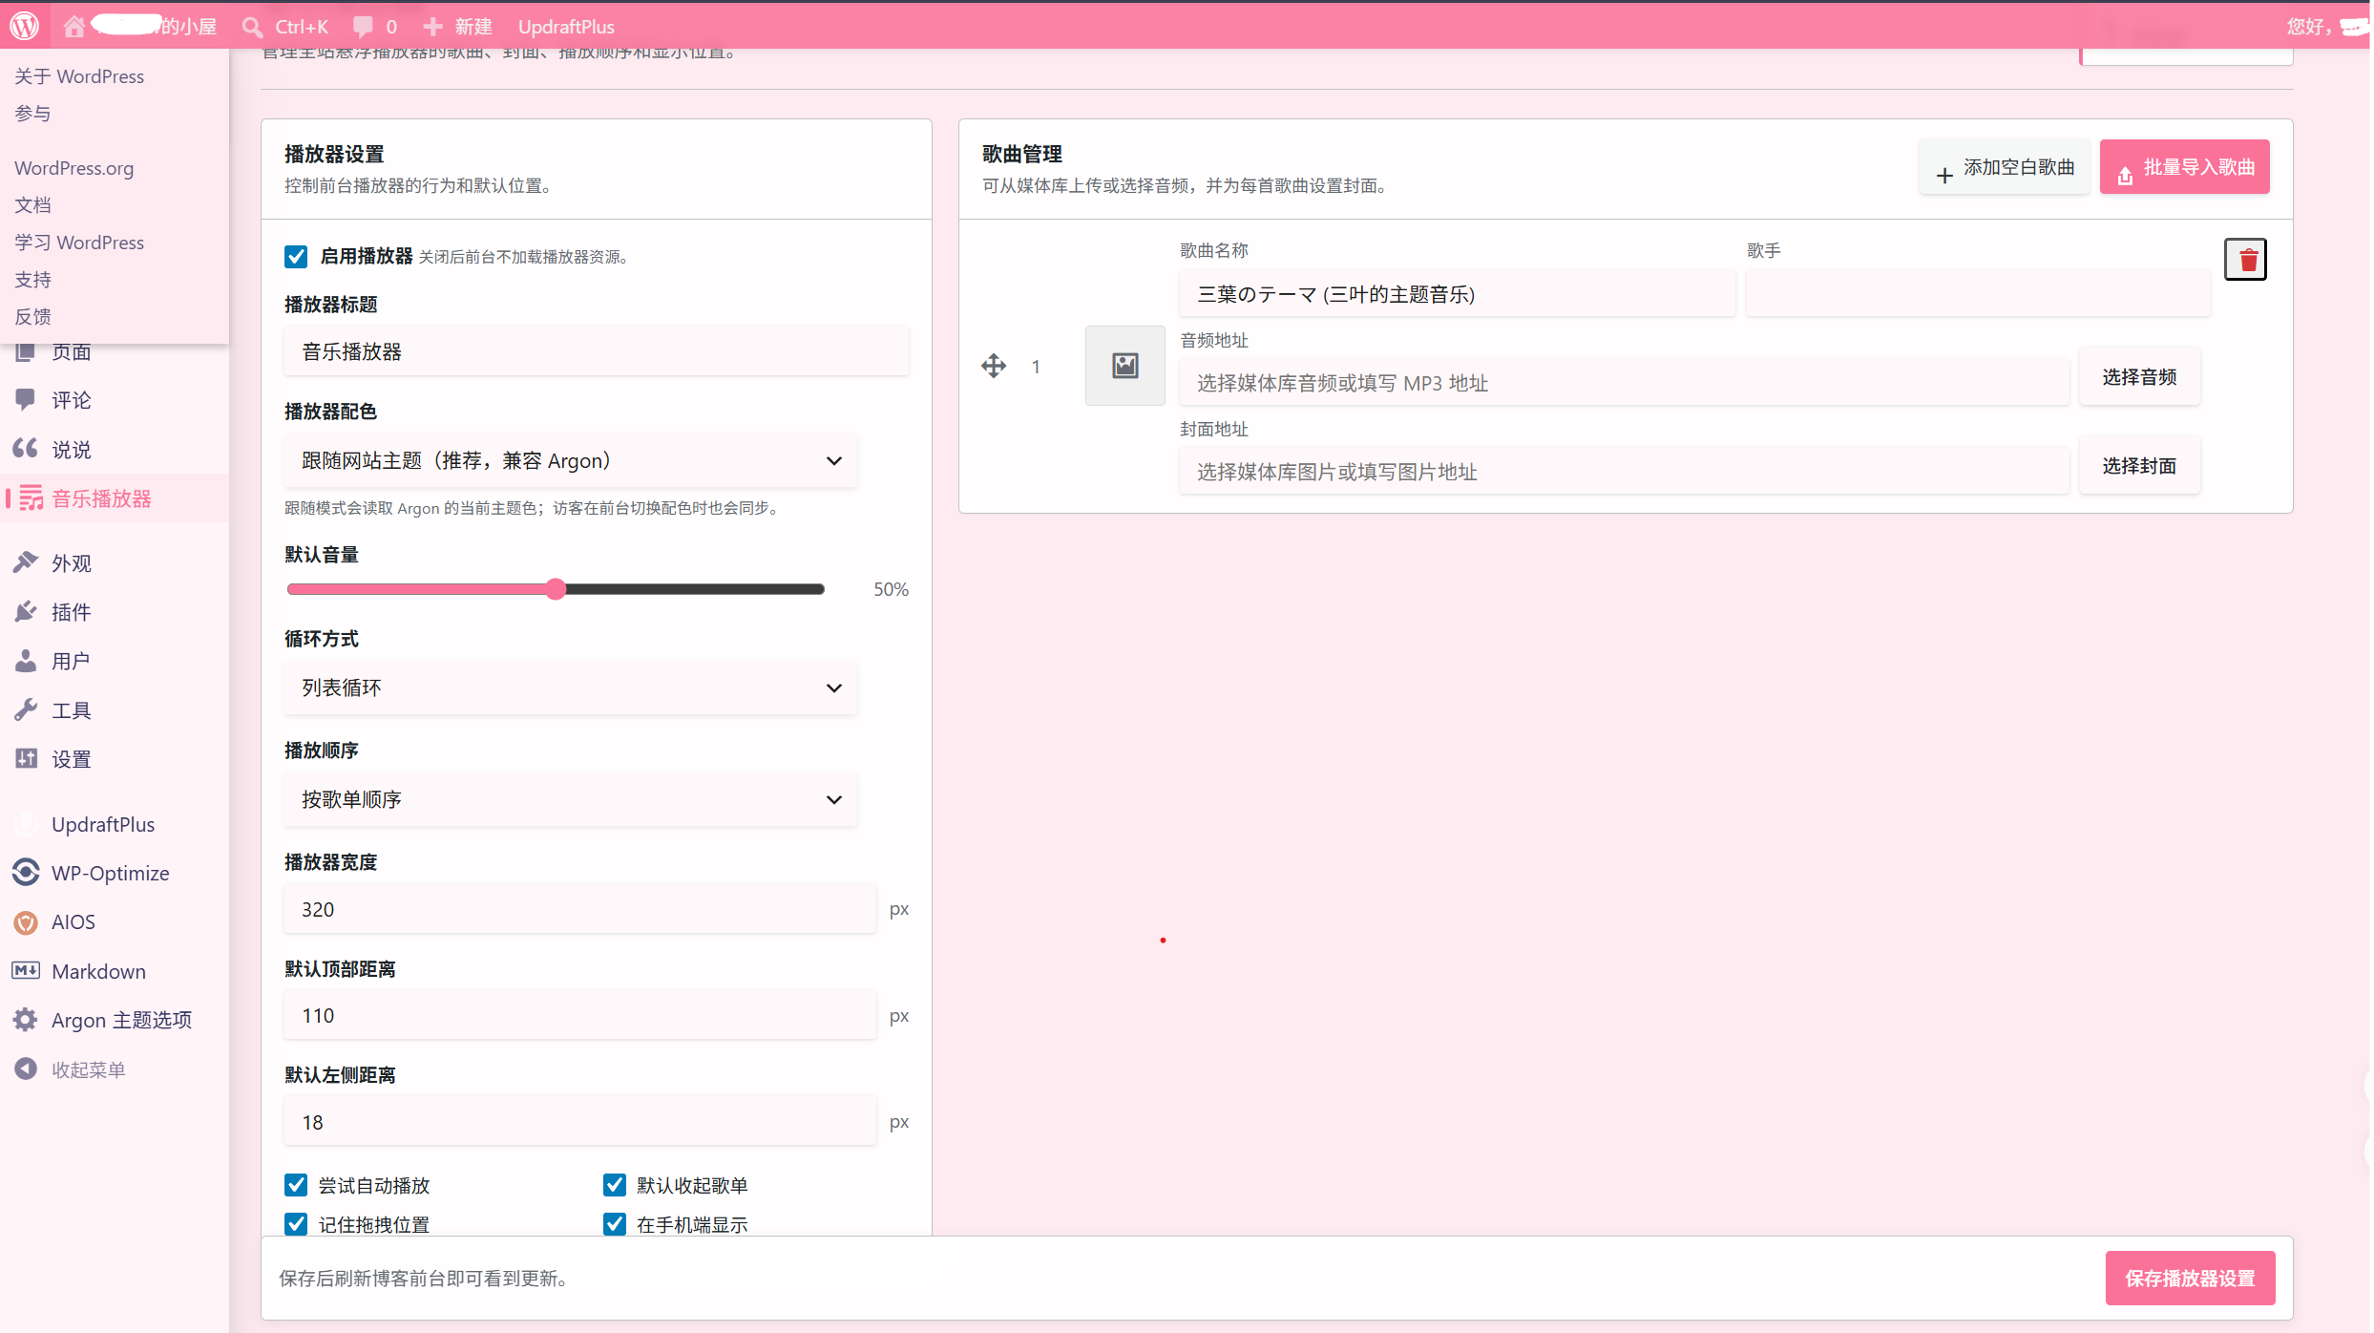Toggle 记住拖拽位置 checkbox

click(x=296, y=1224)
